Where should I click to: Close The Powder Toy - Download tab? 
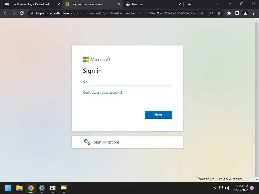[59, 4]
